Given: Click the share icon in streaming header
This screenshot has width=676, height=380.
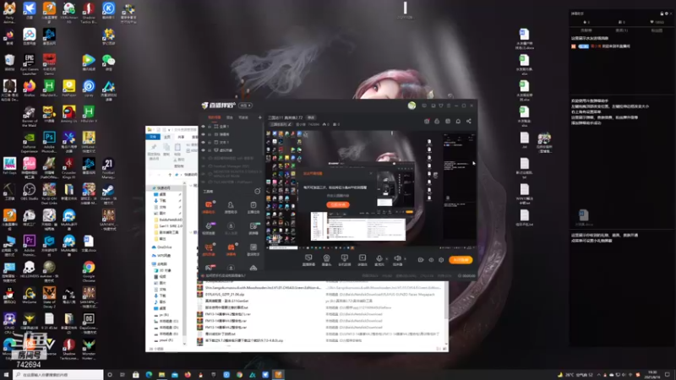Looking at the screenshot, I should (x=469, y=121).
